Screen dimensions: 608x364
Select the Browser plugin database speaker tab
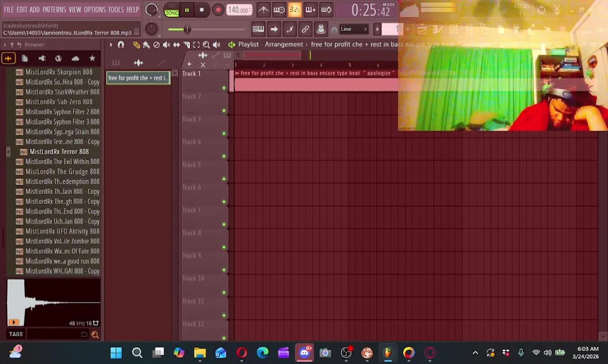point(42,59)
